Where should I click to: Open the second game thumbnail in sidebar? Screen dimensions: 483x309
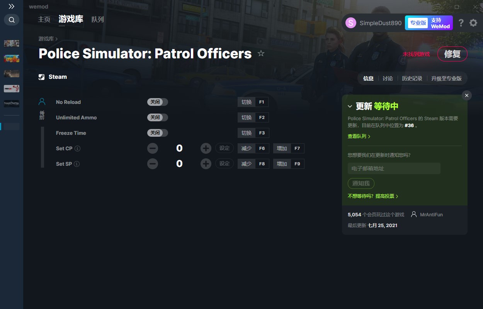point(12,58)
